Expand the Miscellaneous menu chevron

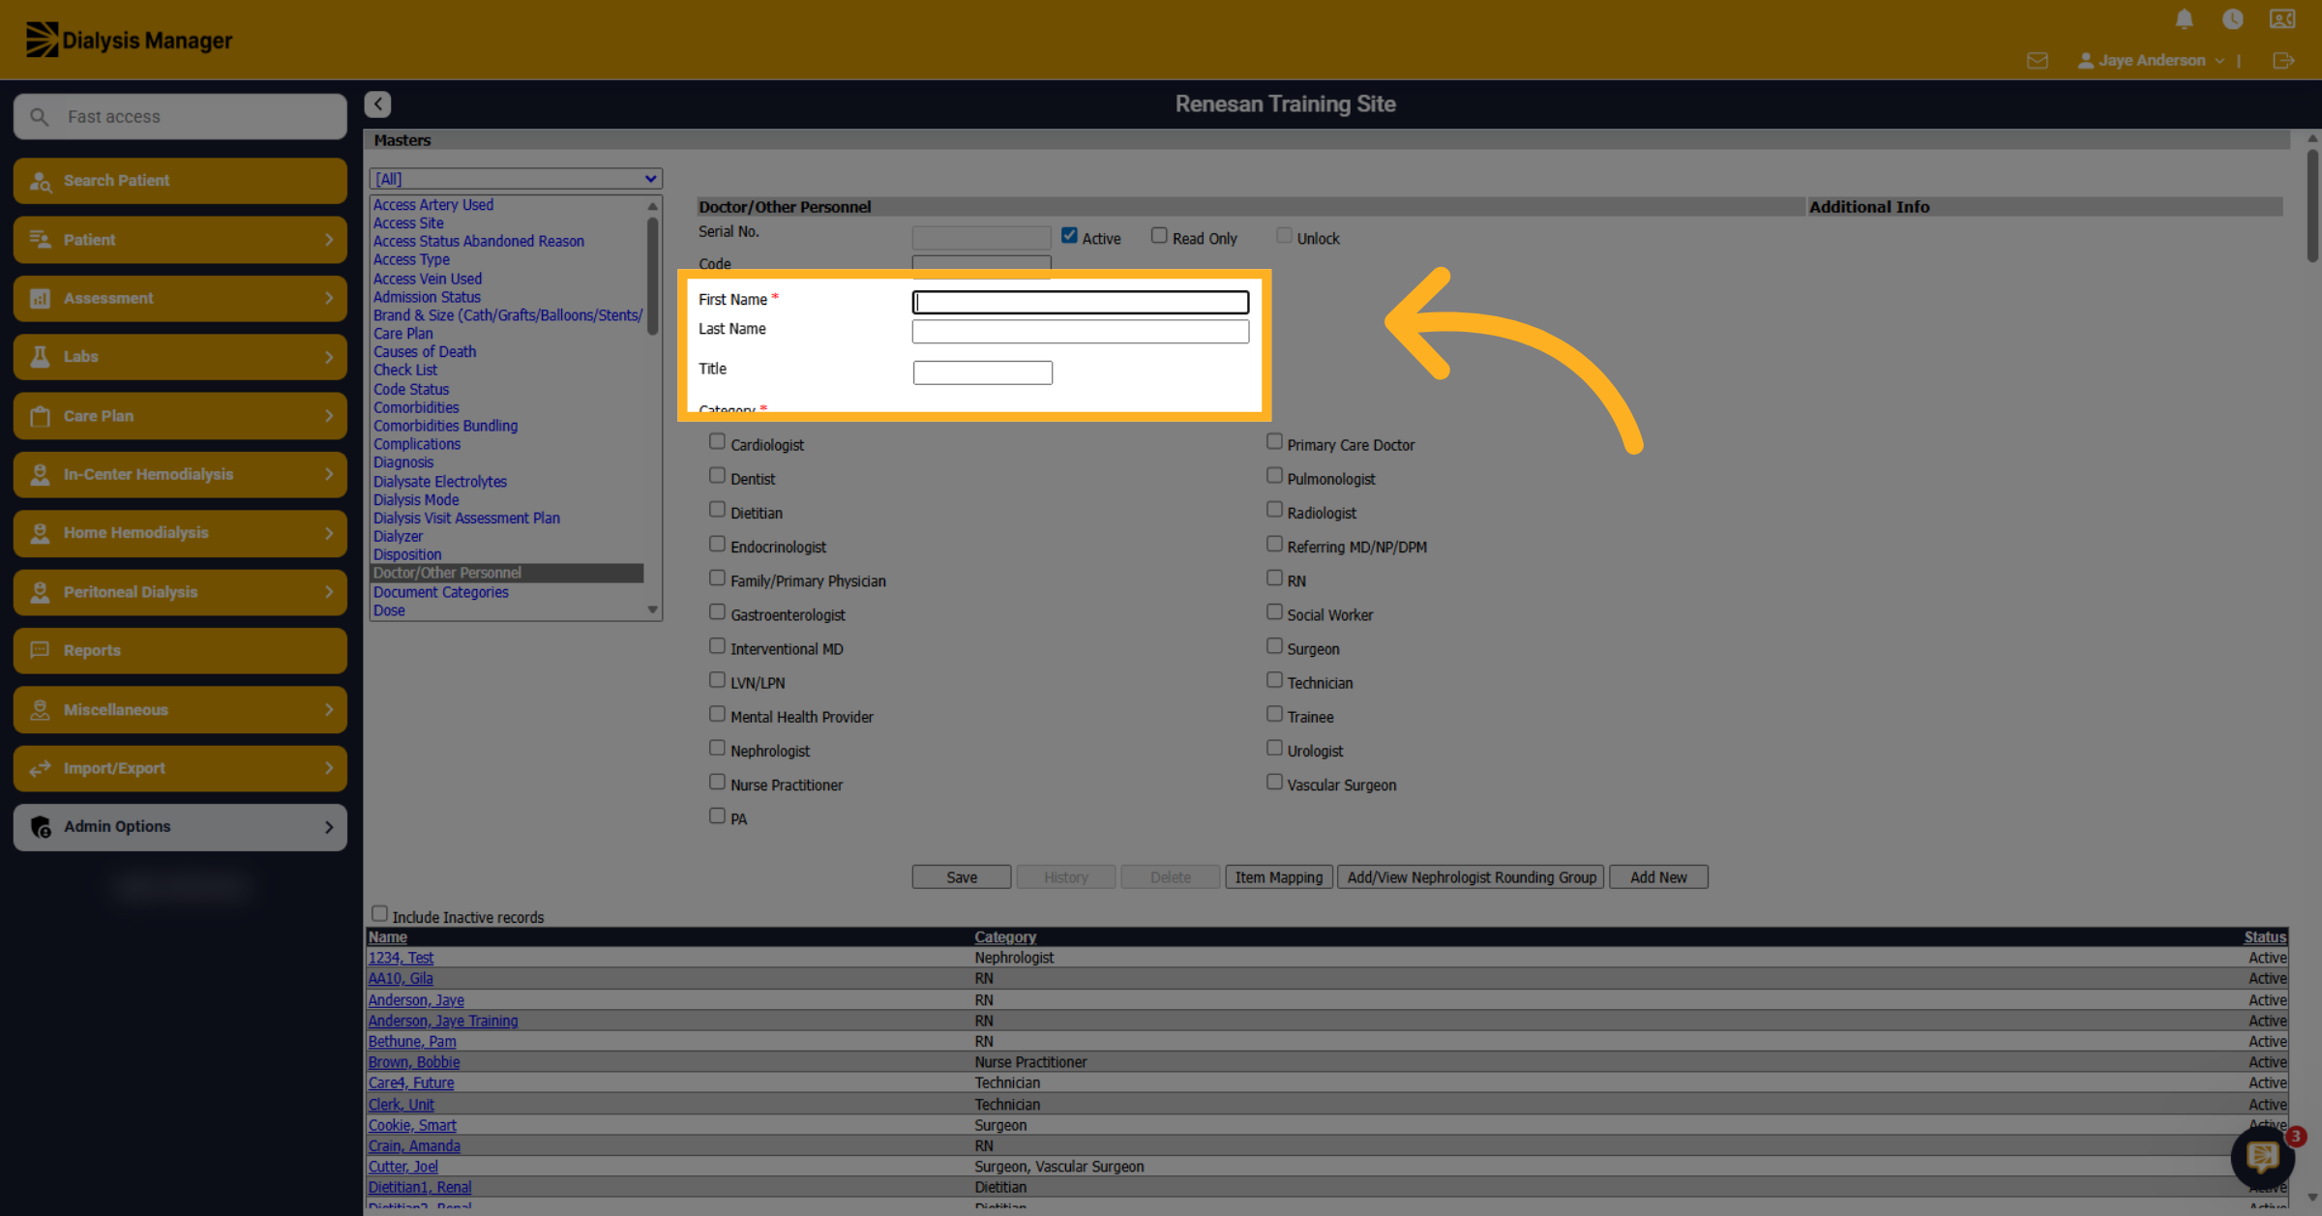329,710
